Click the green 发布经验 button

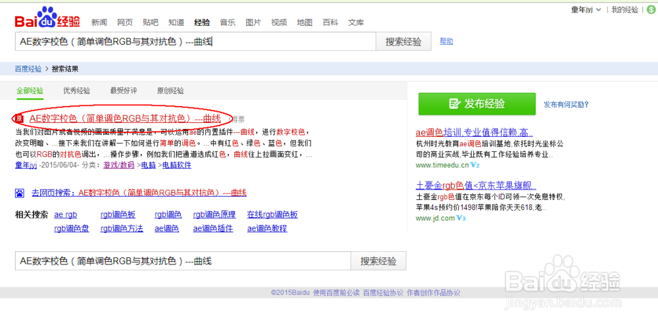click(x=477, y=104)
